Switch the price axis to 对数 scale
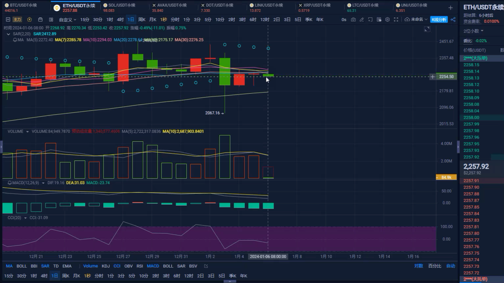Viewport: 504px width, 283px height. pyautogui.click(x=418, y=266)
